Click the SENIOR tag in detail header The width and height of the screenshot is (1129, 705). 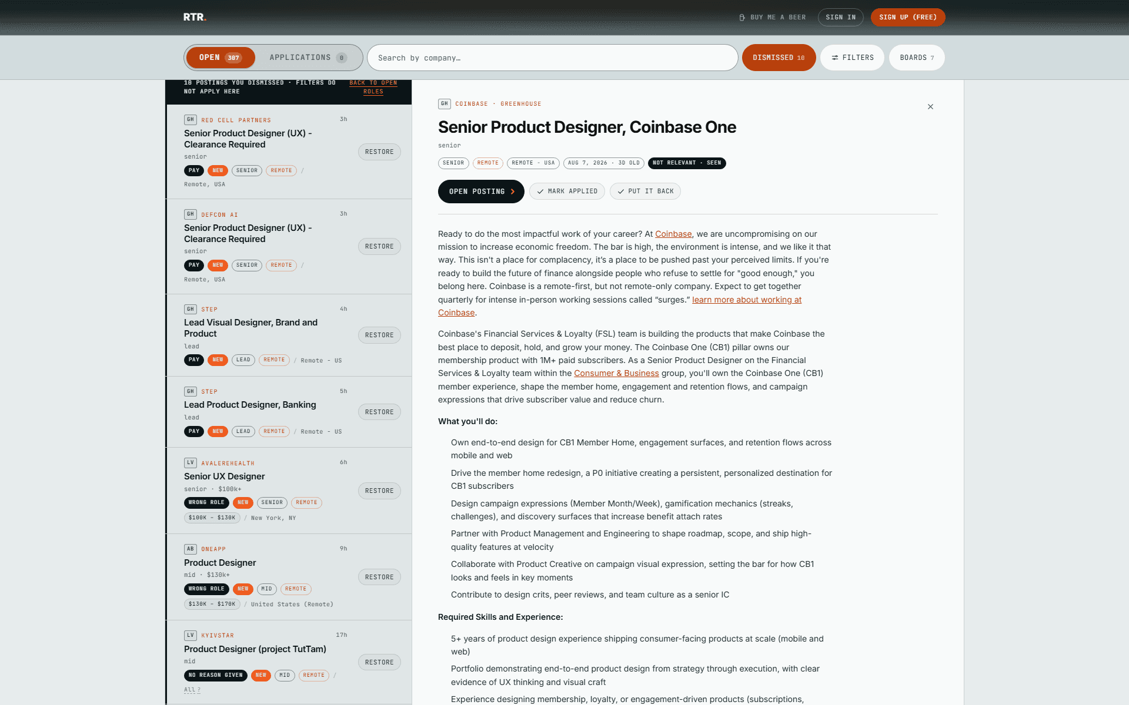click(x=453, y=163)
